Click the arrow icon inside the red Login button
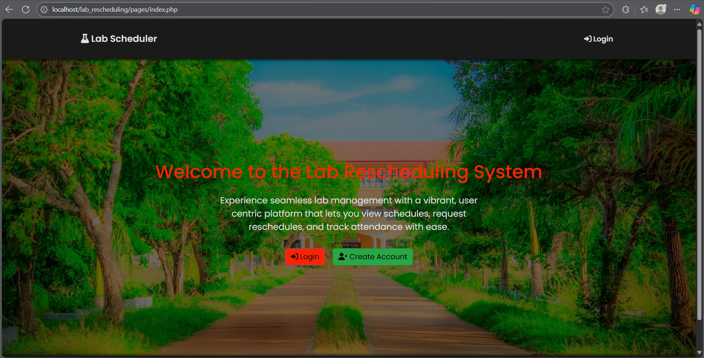The height and width of the screenshot is (358, 704). click(x=294, y=257)
